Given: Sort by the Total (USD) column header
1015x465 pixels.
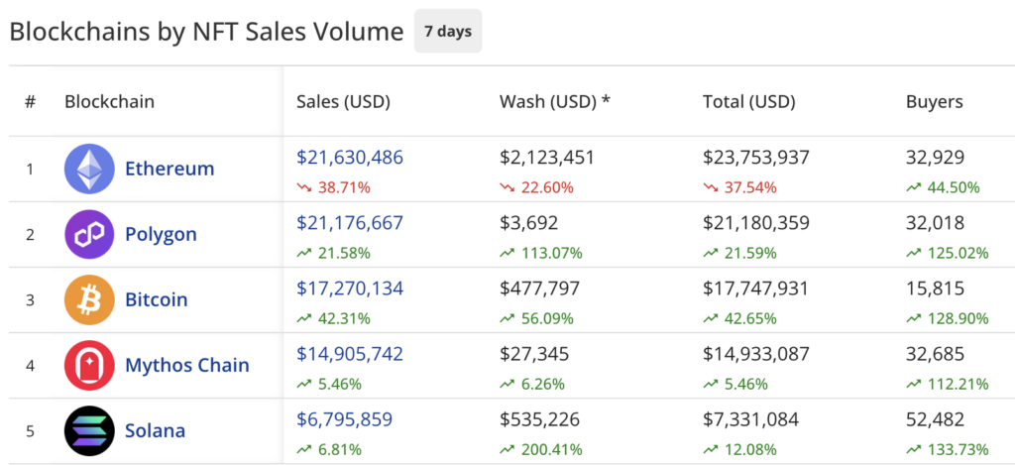Looking at the screenshot, I should 748,101.
